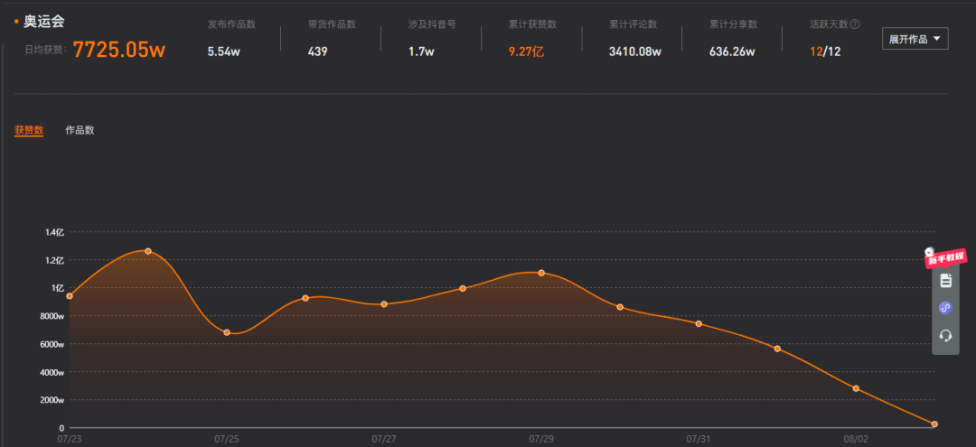Click the 奥运会 topic title

pyautogui.click(x=43, y=22)
